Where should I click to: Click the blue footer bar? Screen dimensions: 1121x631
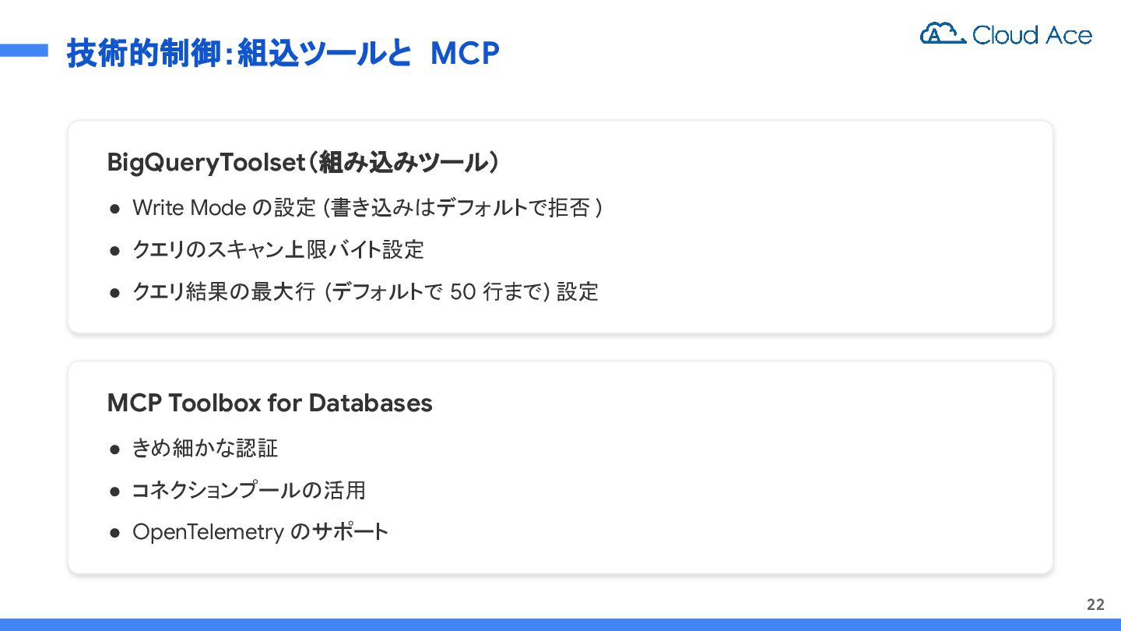(560, 625)
